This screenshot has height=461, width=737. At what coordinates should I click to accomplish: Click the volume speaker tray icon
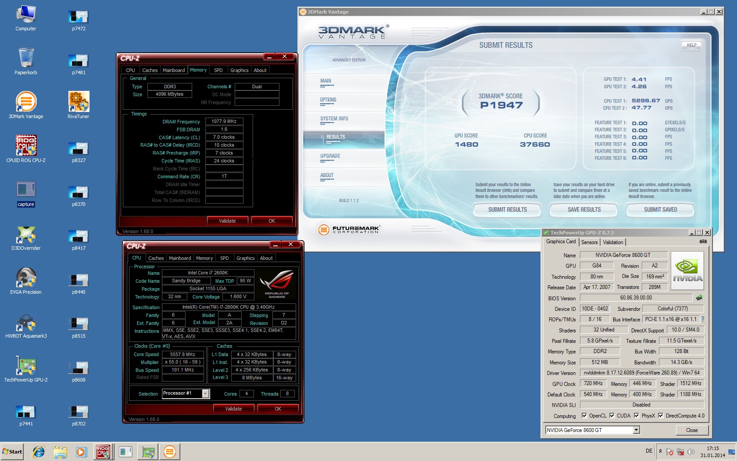point(691,452)
